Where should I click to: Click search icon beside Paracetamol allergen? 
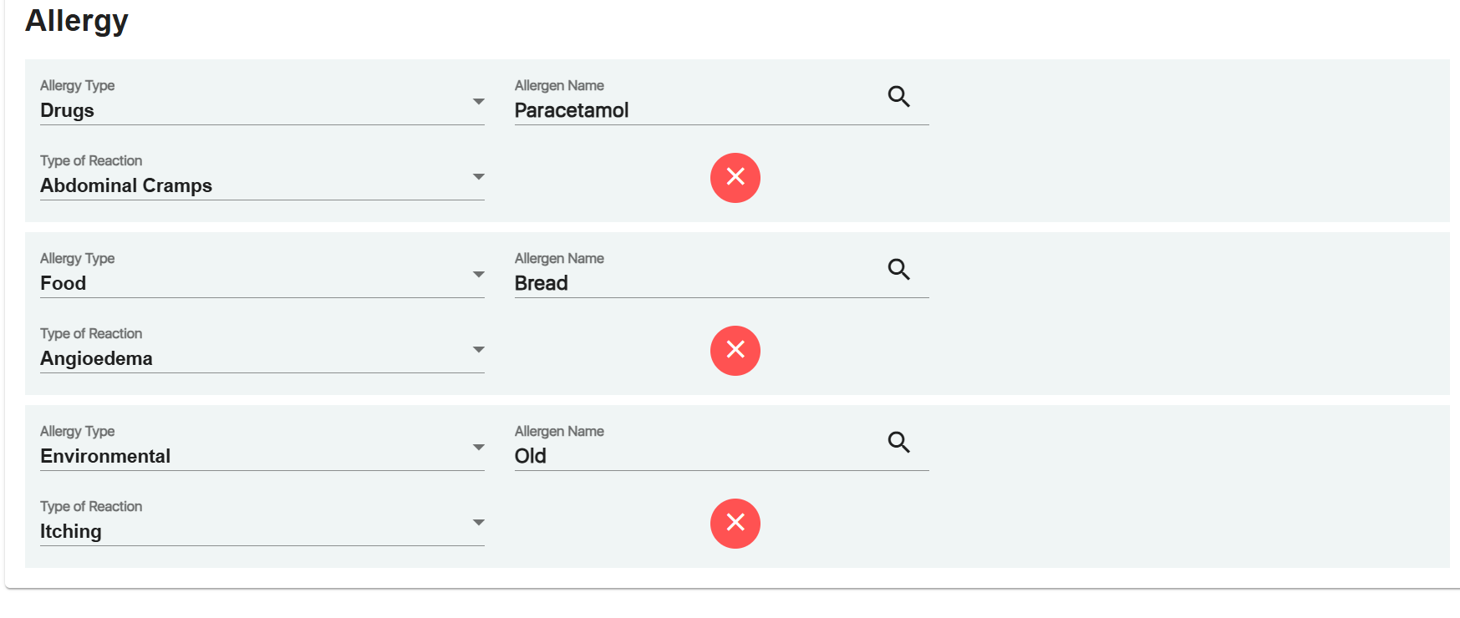click(898, 97)
